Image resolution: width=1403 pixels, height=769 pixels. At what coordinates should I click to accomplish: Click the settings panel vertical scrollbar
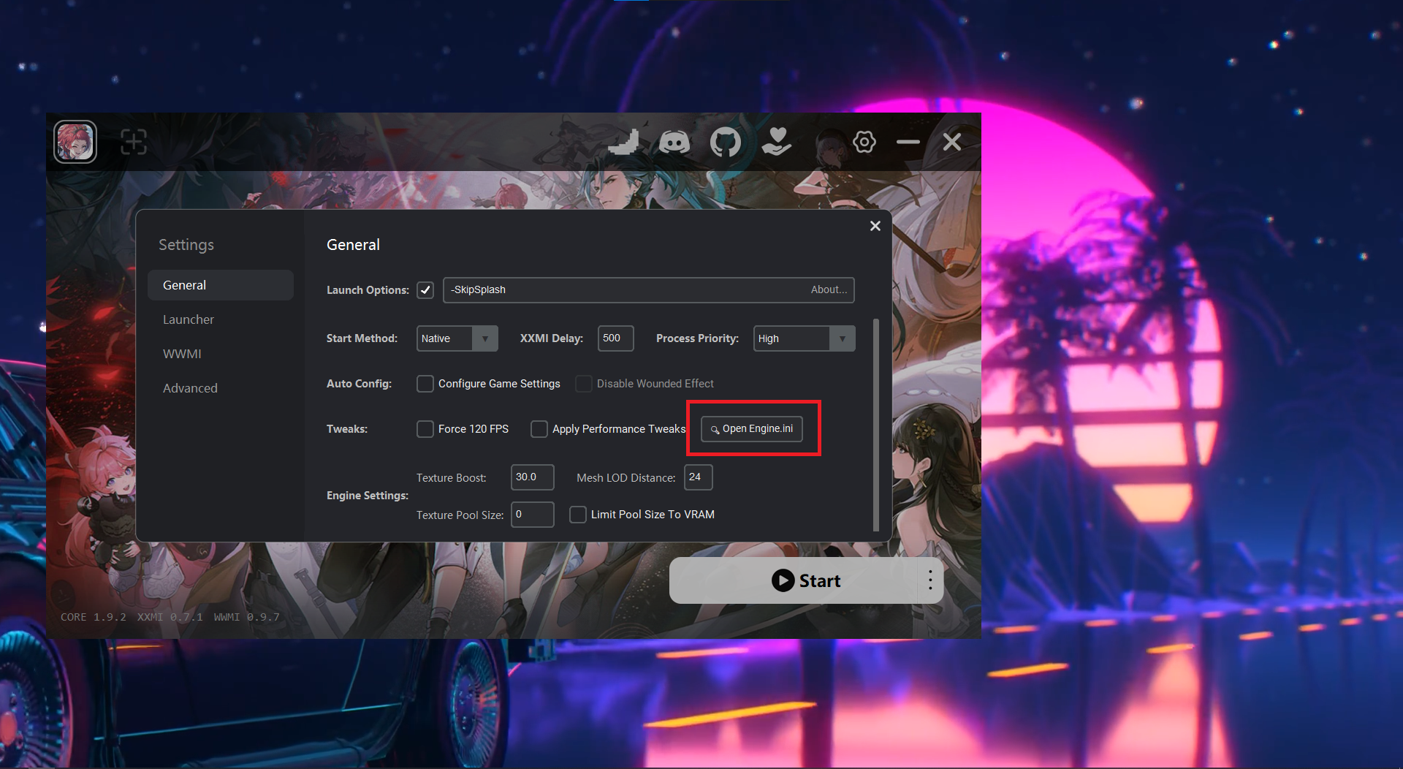[x=876, y=425]
